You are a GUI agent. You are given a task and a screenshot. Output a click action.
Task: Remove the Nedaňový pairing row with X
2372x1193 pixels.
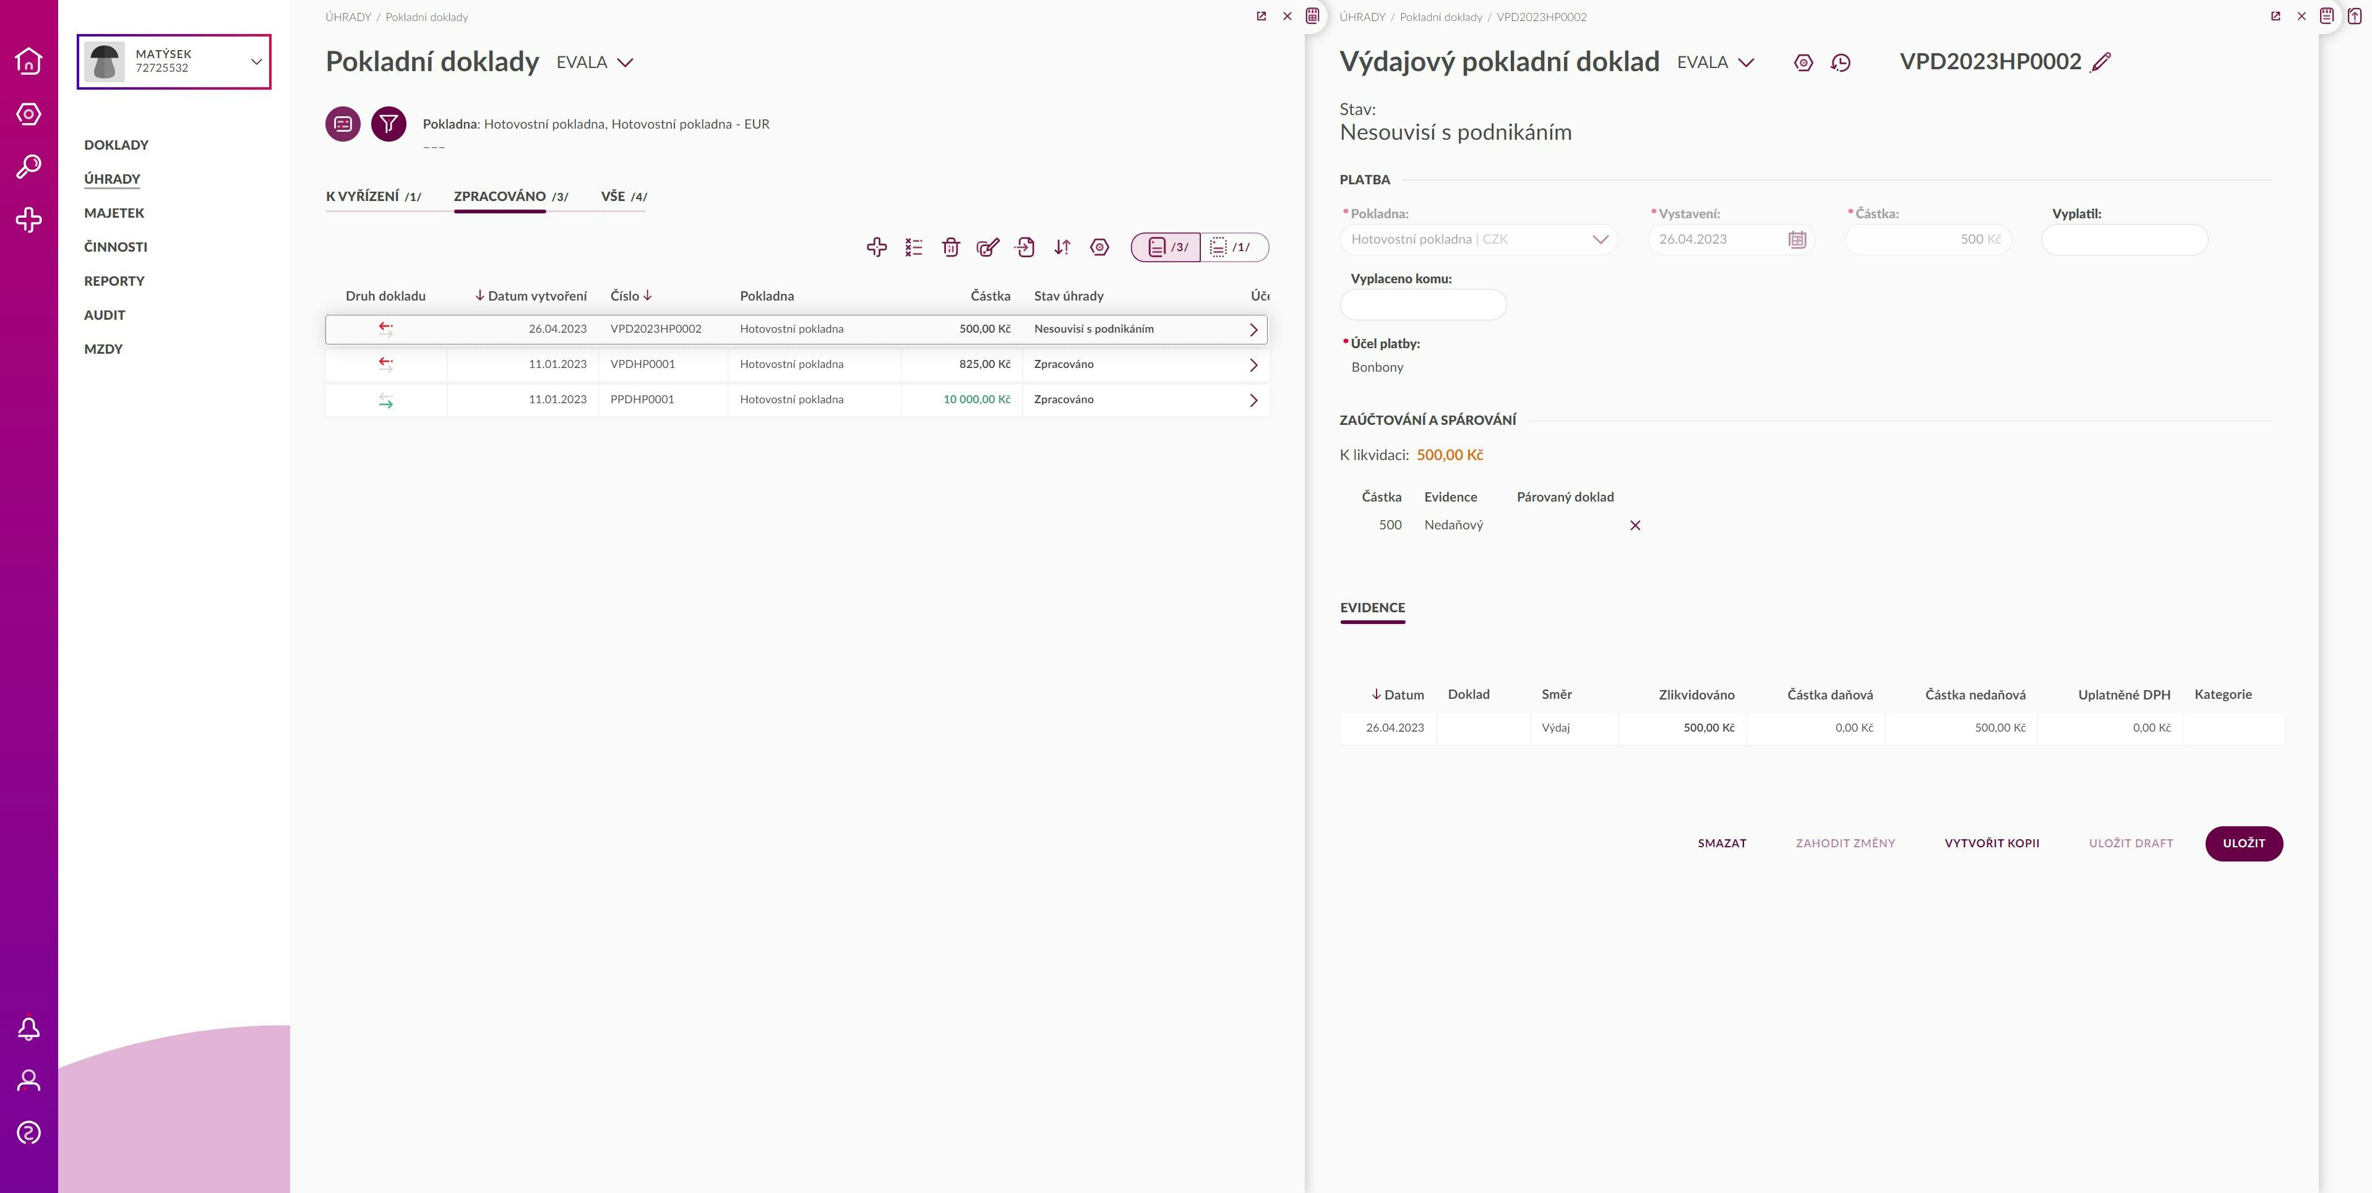click(x=1635, y=526)
